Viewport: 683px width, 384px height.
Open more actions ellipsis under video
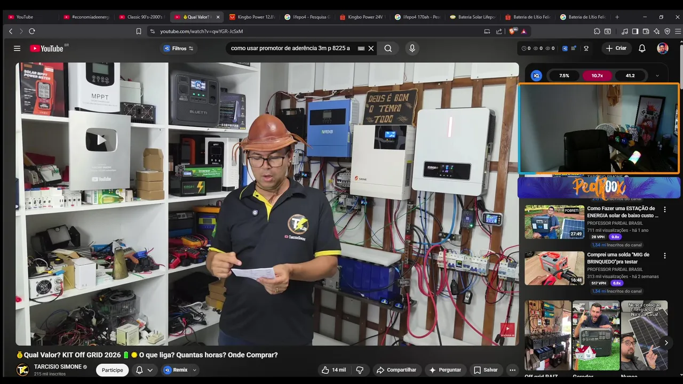[512, 370]
